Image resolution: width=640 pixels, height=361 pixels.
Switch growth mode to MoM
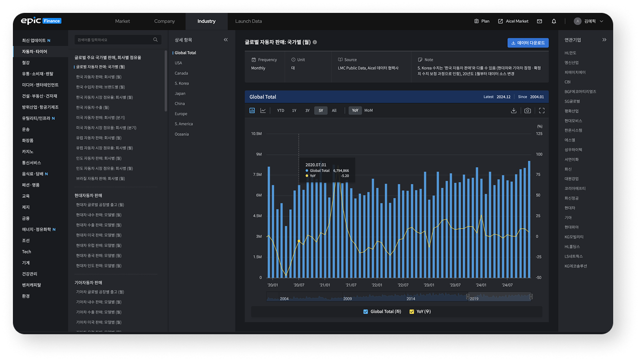click(368, 111)
